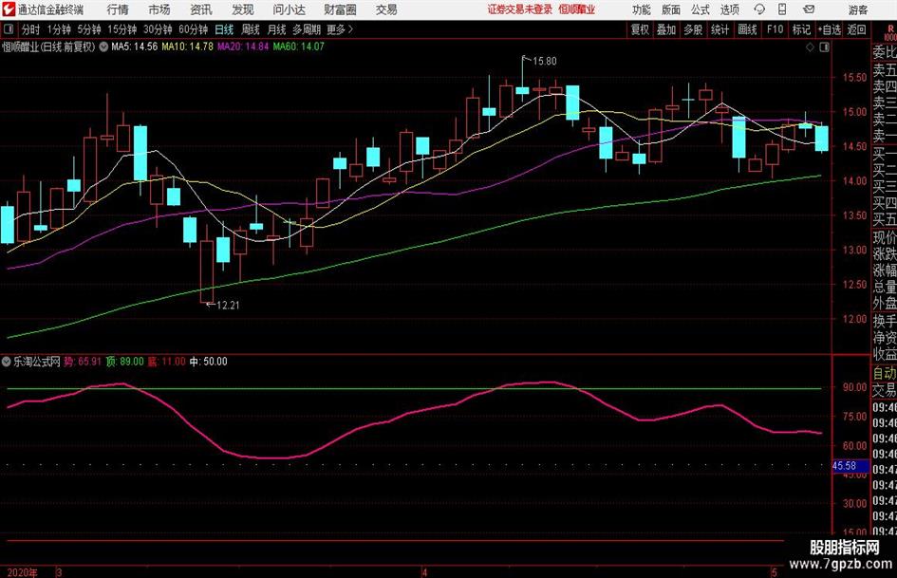The image size is (897, 578).
Task: Click the month 4 marker on the time axis
Action: (424, 572)
